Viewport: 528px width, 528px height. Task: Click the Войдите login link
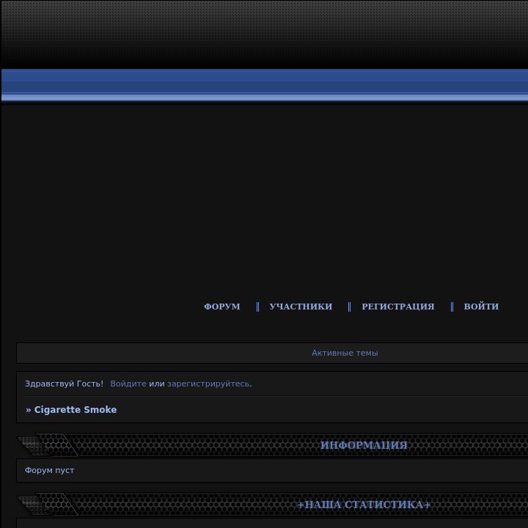click(x=128, y=384)
